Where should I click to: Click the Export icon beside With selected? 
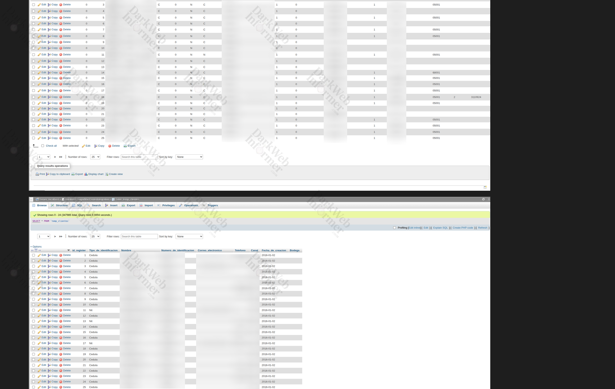(x=125, y=146)
